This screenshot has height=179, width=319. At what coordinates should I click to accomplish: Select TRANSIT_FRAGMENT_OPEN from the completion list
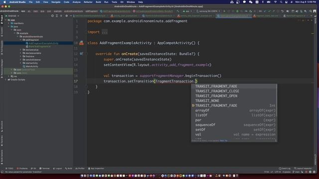[234, 96]
